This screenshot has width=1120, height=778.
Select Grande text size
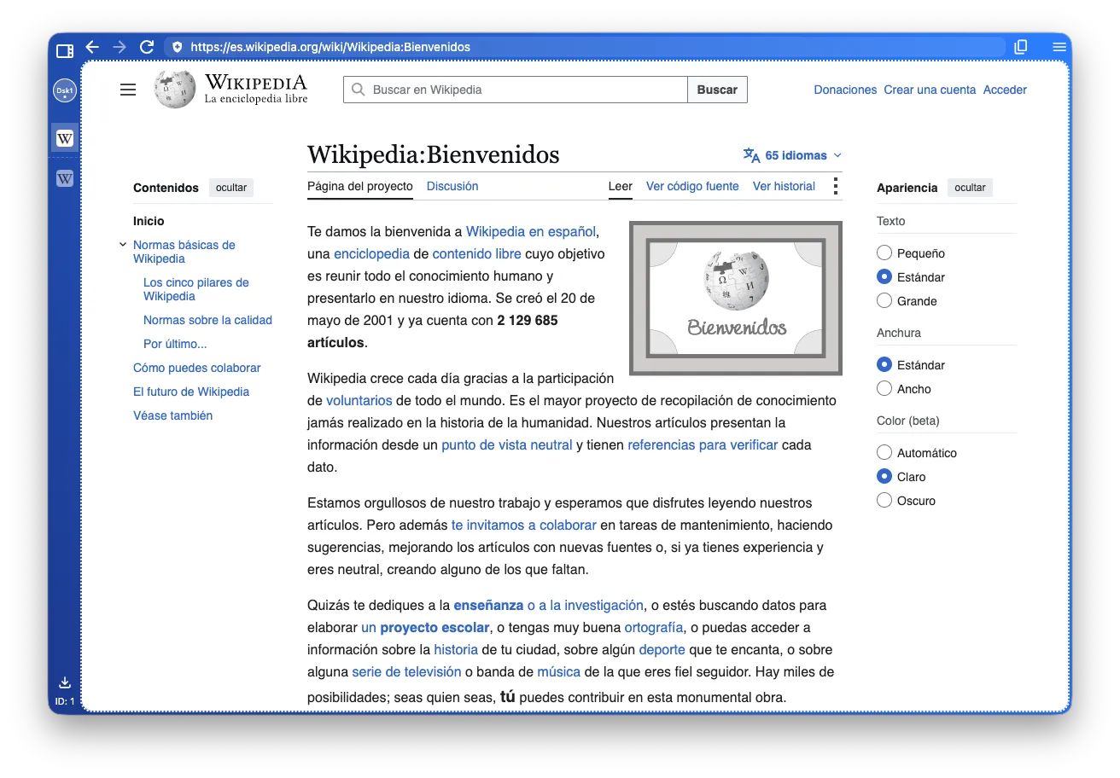(884, 301)
